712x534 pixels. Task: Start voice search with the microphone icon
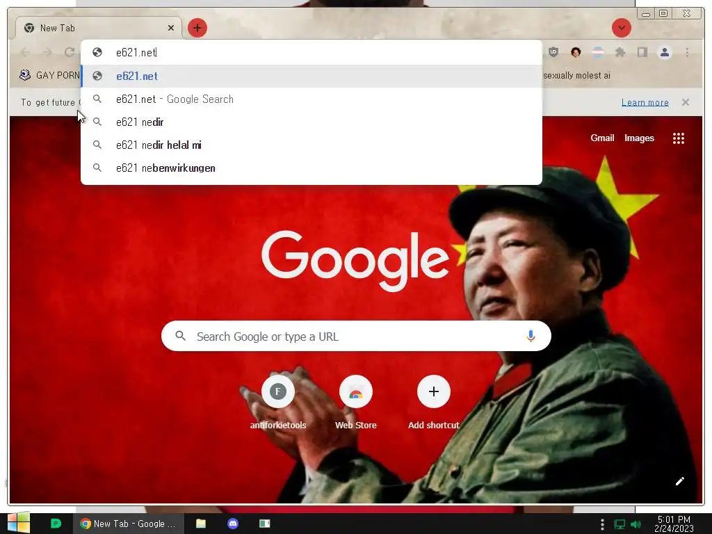click(531, 336)
